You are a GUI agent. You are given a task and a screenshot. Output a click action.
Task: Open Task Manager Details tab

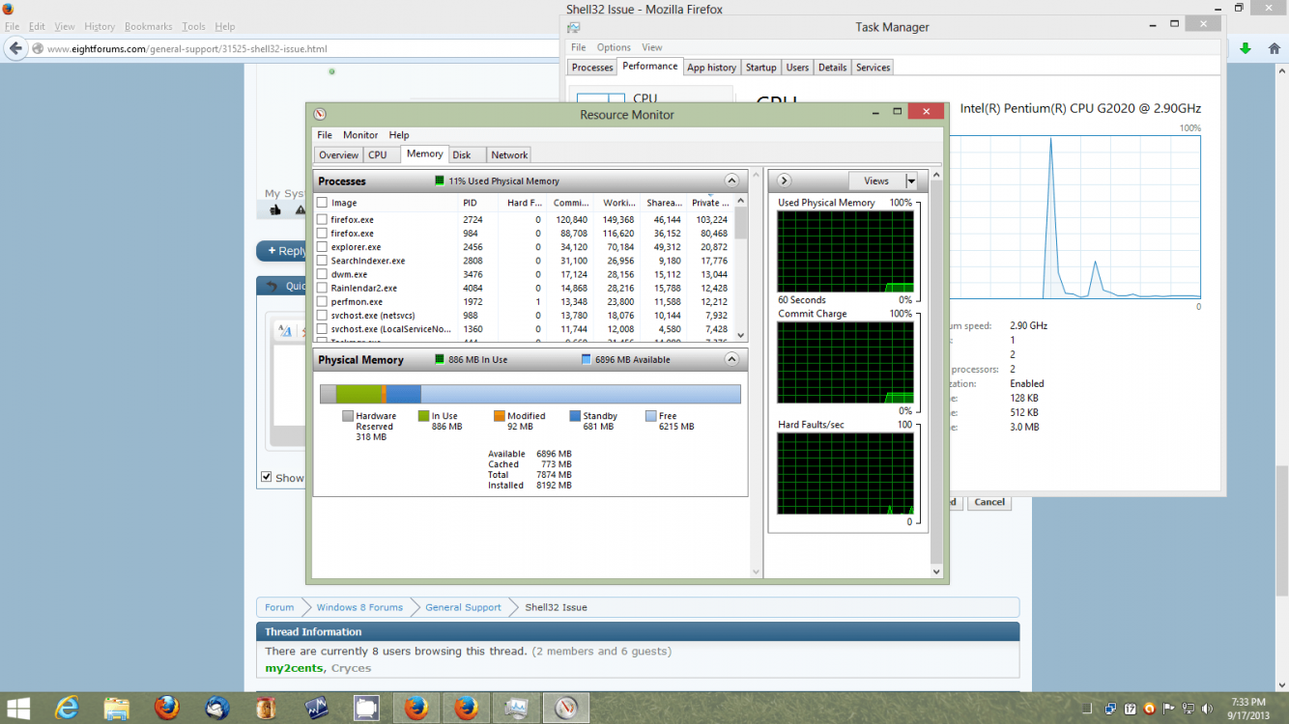(832, 68)
